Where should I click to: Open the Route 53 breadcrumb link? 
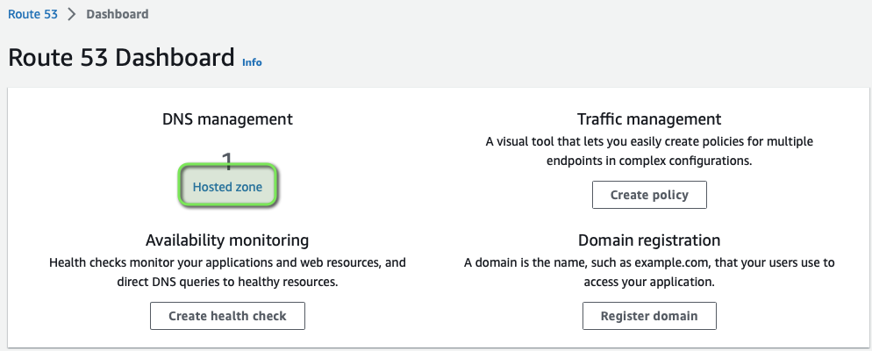coord(32,14)
